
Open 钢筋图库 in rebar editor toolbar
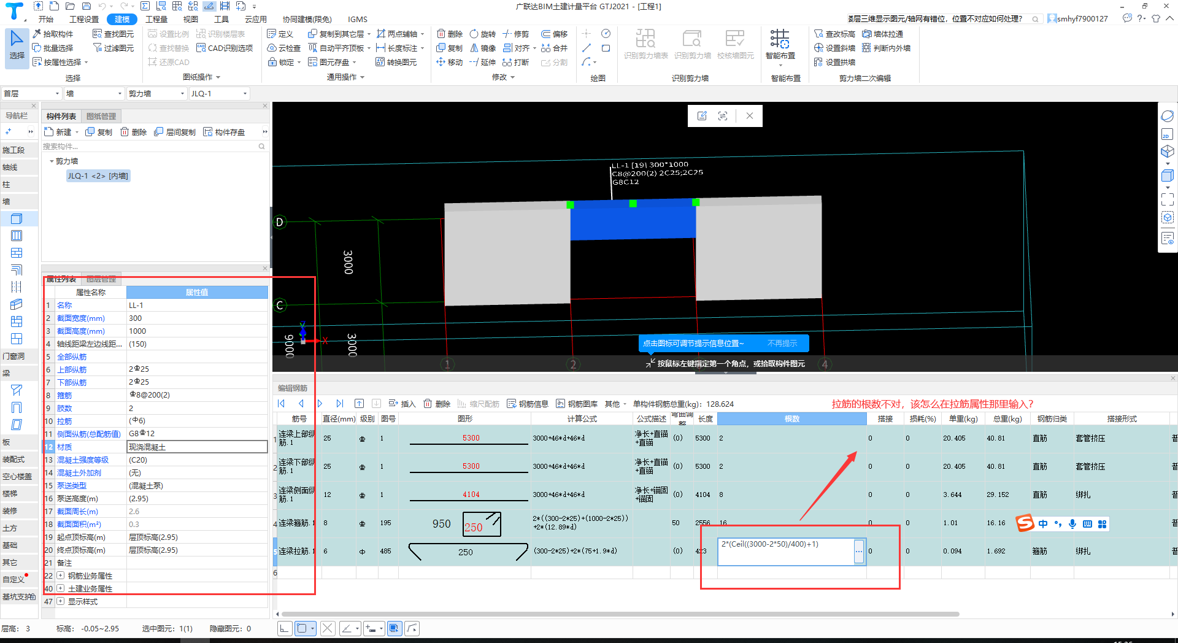click(577, 404)
